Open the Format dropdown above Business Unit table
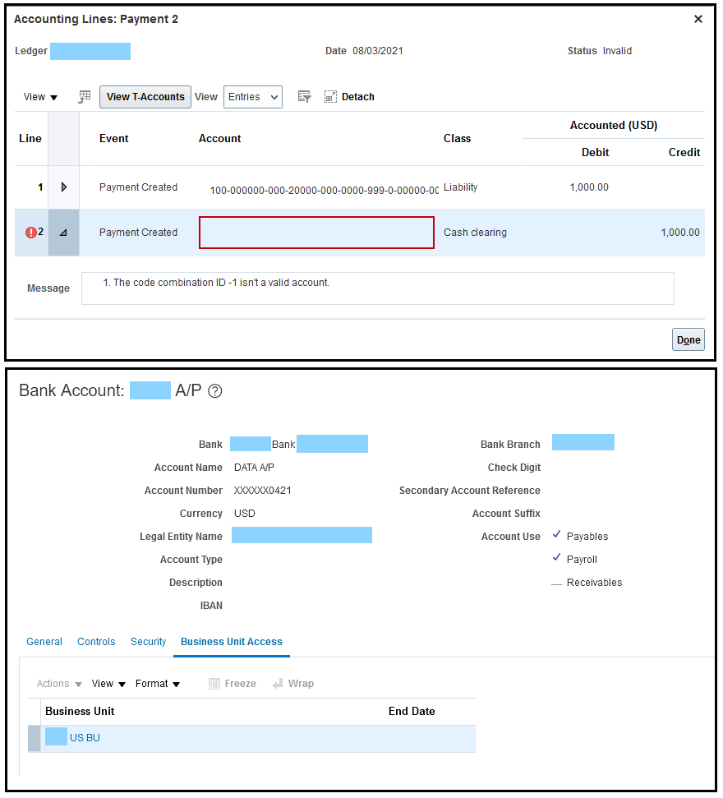This screenshot has height=798, width=723. tap(158, 683)
